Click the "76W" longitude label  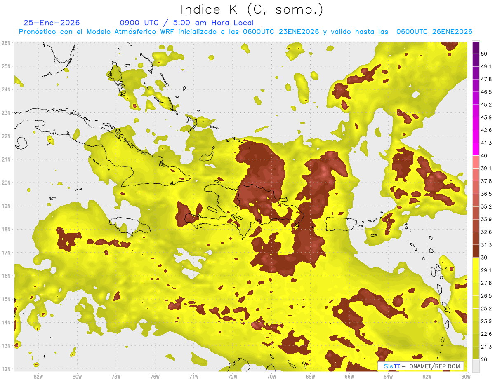[155, 377]
